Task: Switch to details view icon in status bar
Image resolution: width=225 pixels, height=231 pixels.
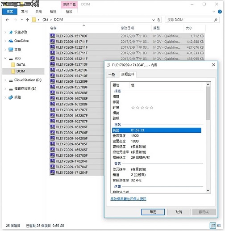Action: coord(213,226)
